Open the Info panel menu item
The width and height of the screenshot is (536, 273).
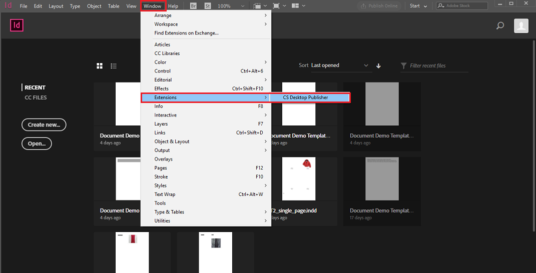point(206,106)
